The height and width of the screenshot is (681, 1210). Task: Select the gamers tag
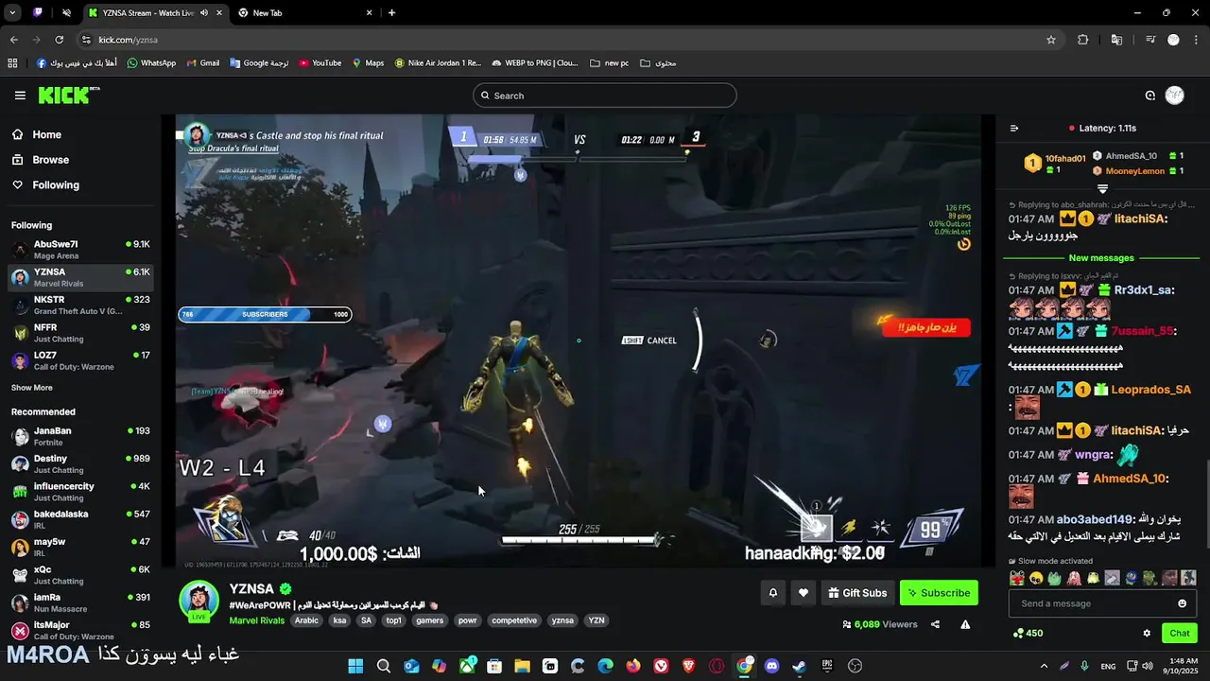point(429,620)
